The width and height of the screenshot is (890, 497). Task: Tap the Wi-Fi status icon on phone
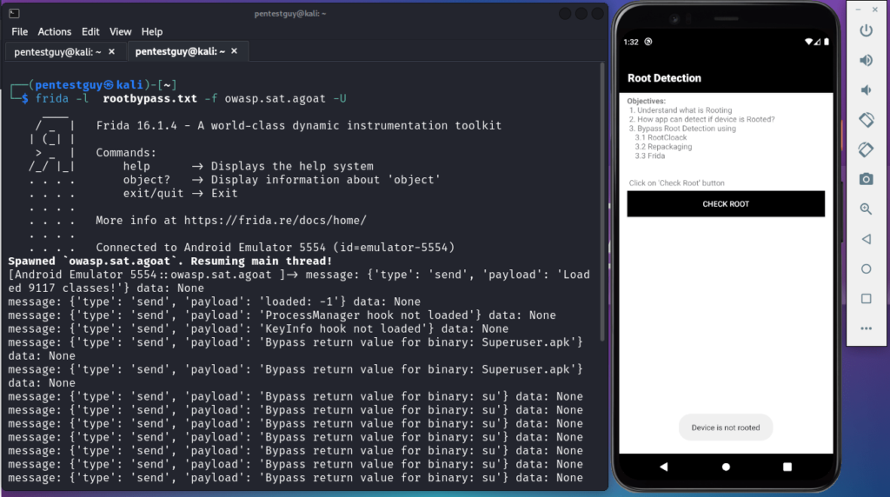(x=808, y=42)
